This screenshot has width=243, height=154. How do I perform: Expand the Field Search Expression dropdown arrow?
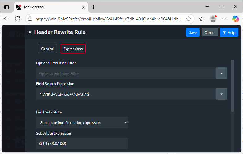coord(221,94)
